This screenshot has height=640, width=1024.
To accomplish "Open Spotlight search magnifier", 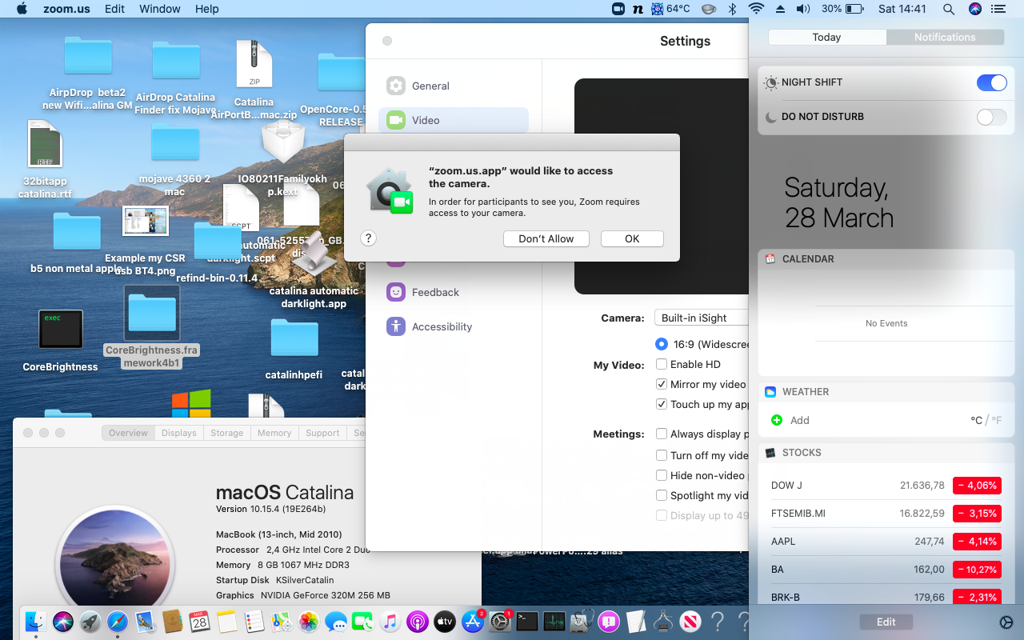I will (949, 9).
